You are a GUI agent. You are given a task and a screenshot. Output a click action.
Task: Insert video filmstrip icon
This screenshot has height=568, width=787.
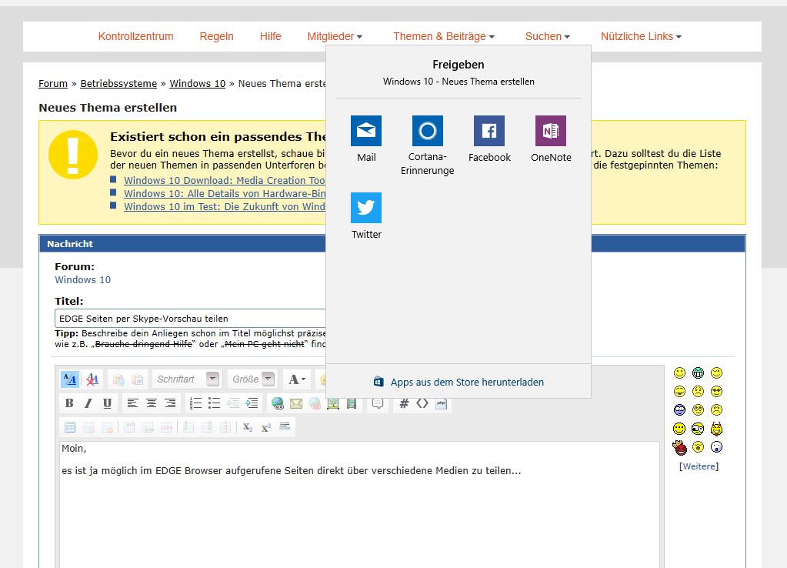coord(352,403)
